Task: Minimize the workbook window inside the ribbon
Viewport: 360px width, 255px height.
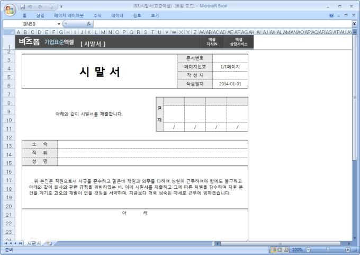Action: tap(338, 15)
